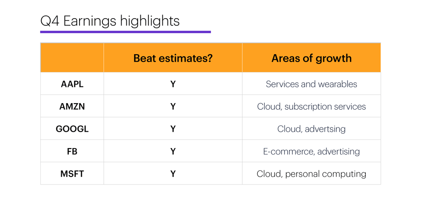The height and width of the screenshot is (198, 421).
Task: Select the E-commerce, advertising cell
Action: click(312, 151)
